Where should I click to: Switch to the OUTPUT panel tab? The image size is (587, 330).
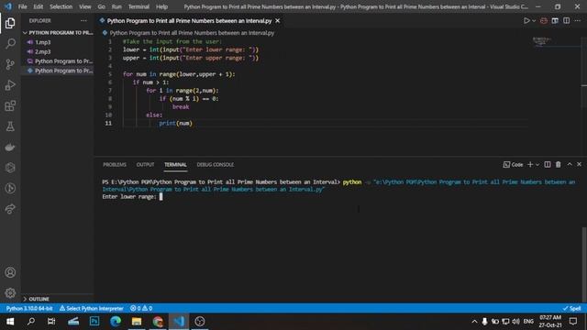(145, 165)
